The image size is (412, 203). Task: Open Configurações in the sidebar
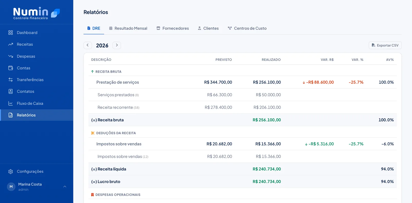pyautogui.click(x=37, y=171)
